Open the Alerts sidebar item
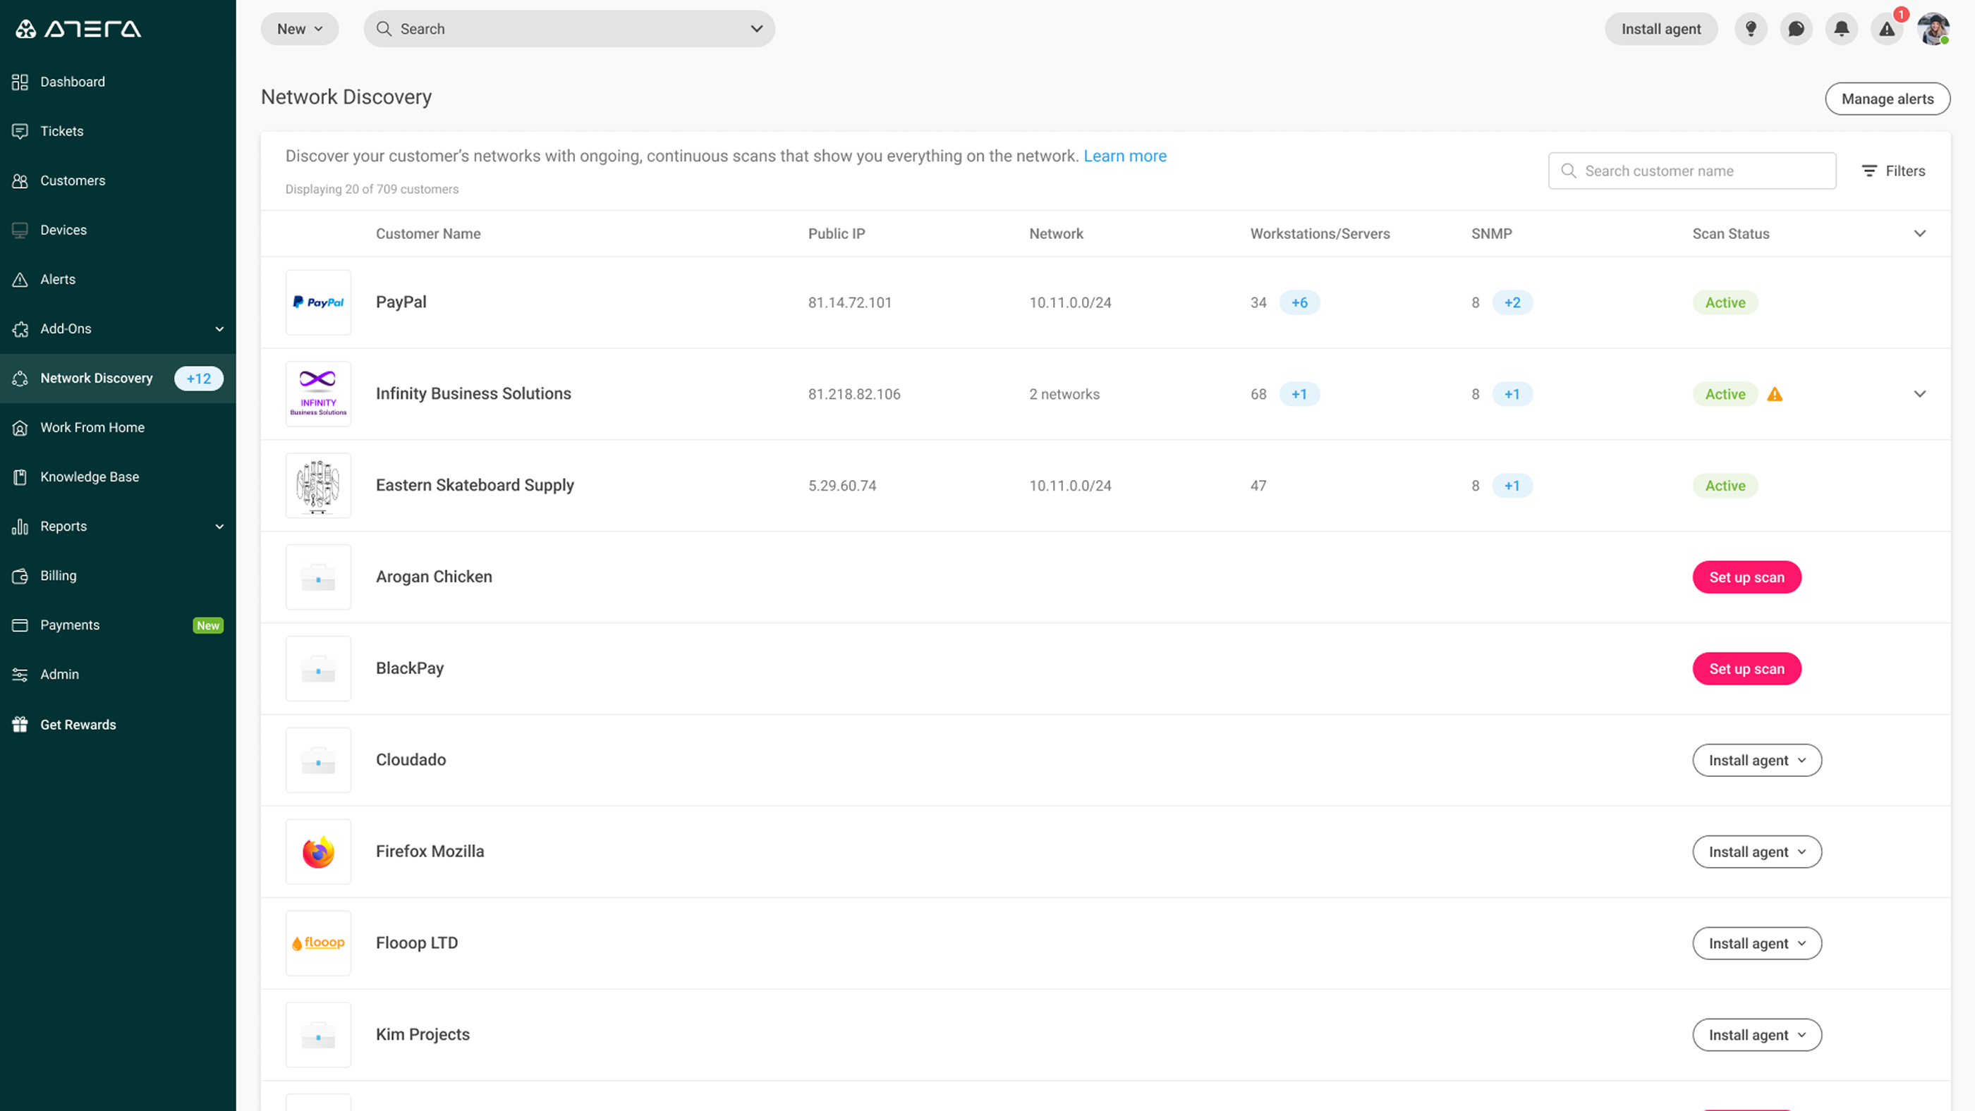Image resolution: width=1975 pixels, height=1111 pixels. [x=118, y=280]
